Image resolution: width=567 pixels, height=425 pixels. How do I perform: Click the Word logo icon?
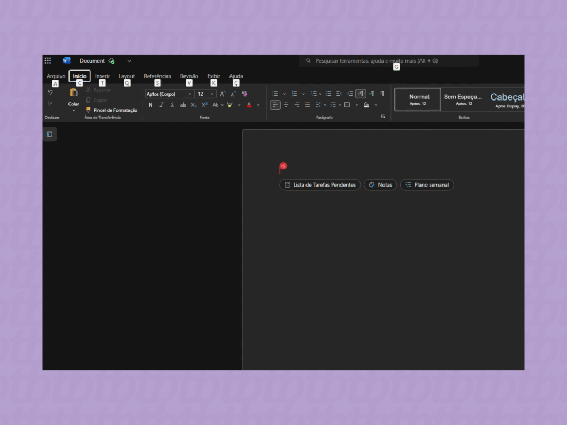click(66, 61)
